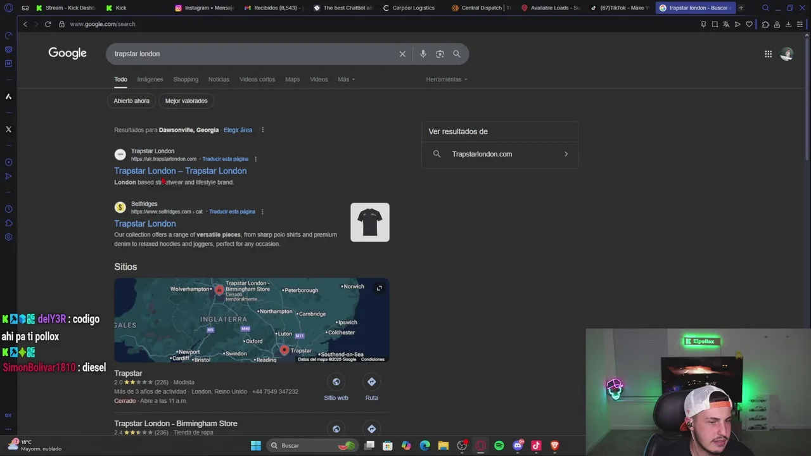811x456 pixels.
Task: Open File Explorer from the taskbar
Action: click(x=444, y=445)
